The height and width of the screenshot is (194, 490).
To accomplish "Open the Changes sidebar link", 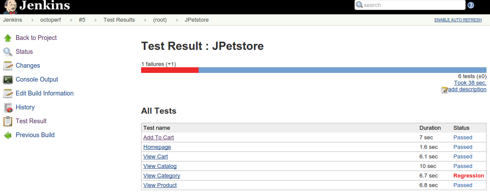I will [28, 66].
